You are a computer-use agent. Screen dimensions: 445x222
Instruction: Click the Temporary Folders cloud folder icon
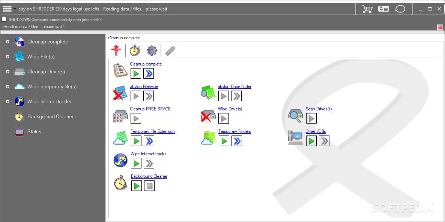209,138
